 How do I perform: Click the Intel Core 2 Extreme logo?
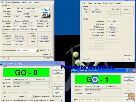(x=46, y=13)
